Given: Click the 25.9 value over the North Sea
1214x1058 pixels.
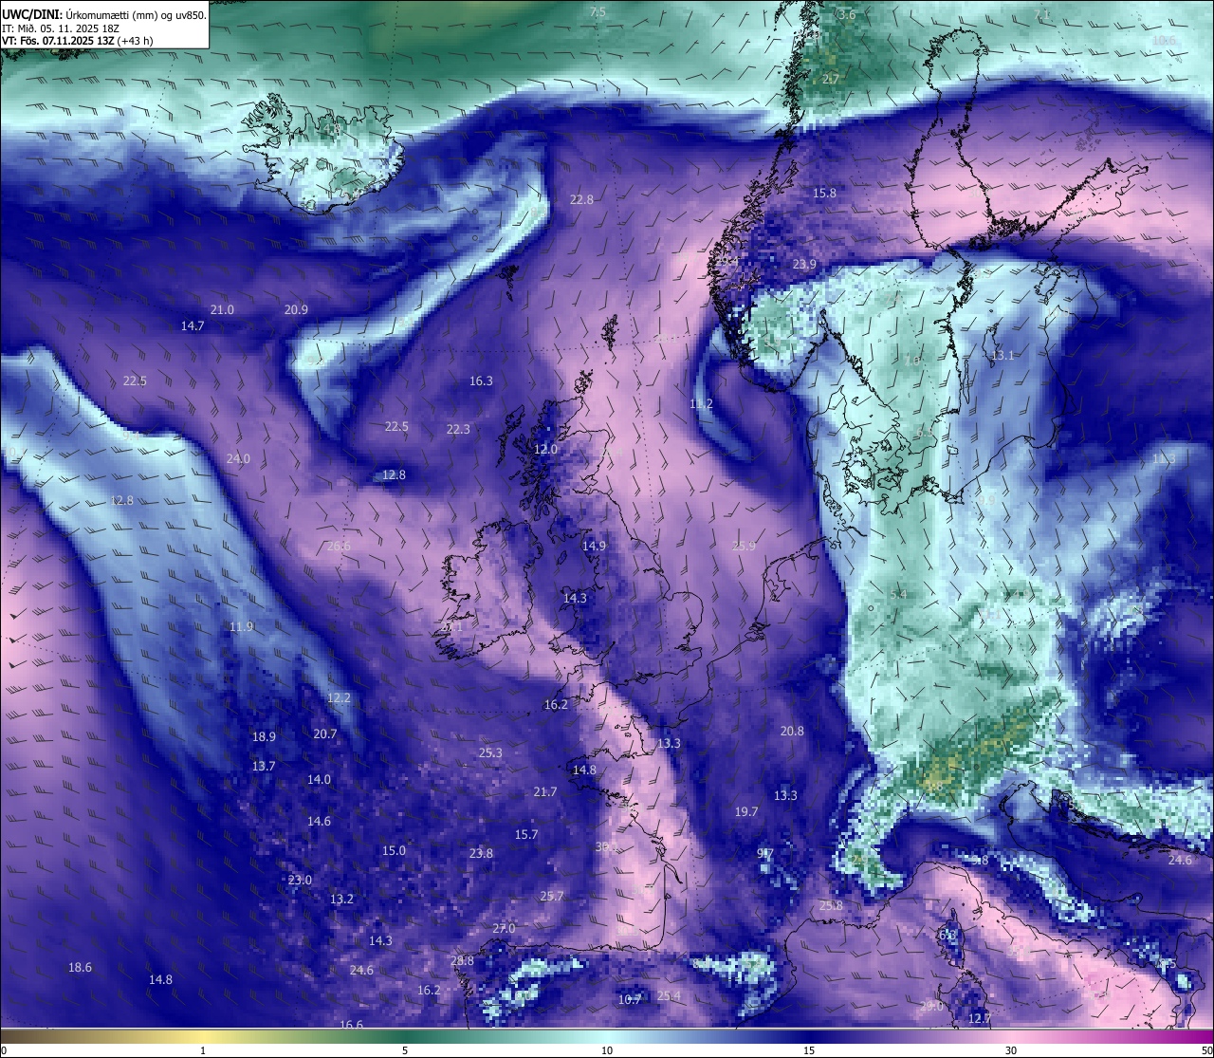Looking at the screenshot, I should point(745,546).
